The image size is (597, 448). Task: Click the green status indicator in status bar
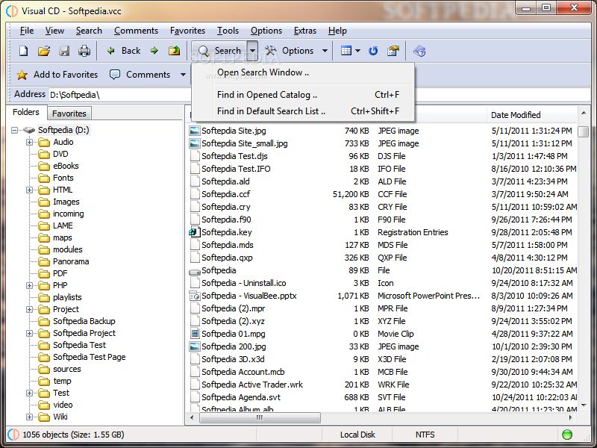click(x=567, y=435)
